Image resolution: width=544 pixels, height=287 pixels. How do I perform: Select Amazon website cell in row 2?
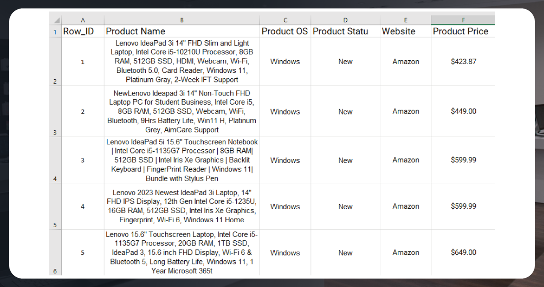click(x=406, y=62)
